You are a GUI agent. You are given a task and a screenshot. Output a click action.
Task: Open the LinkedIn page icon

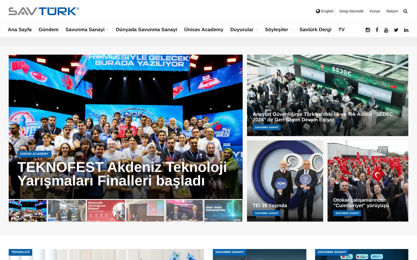[x=406, y=30]
